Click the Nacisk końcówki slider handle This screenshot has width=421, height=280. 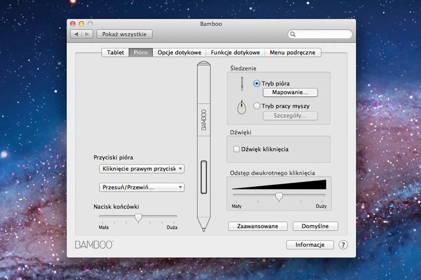[138, 218]
